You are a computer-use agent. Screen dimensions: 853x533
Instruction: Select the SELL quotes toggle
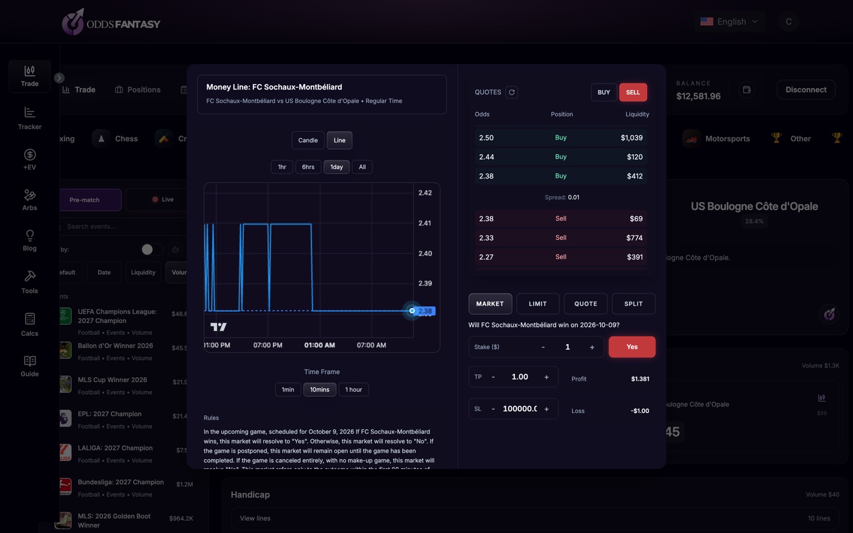633,92
